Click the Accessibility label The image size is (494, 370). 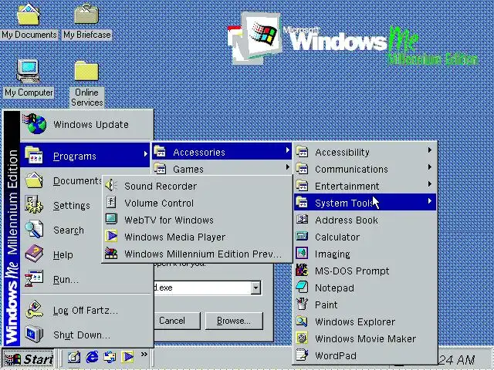coord(342,153)
